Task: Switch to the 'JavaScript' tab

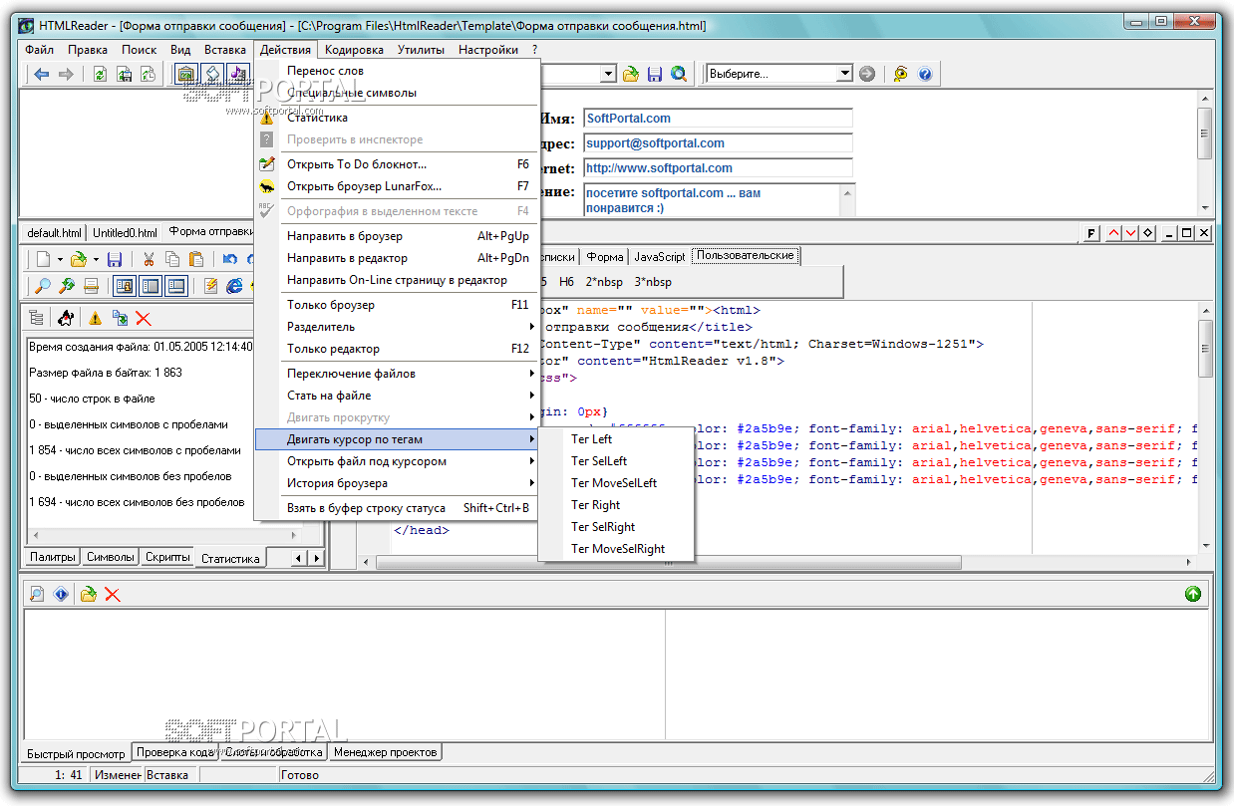Action: [660, 257]
